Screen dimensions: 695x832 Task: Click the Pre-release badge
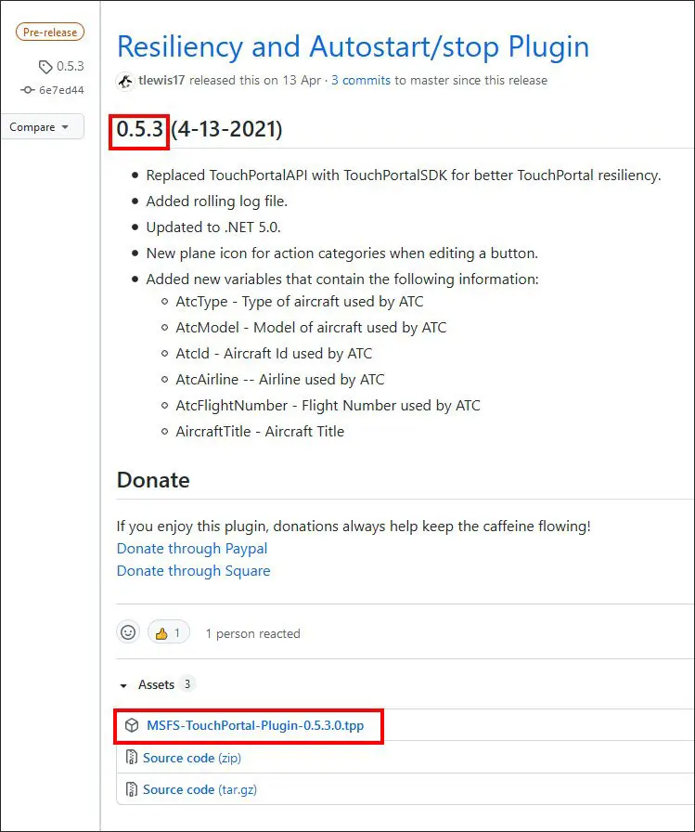pos(50,32)
